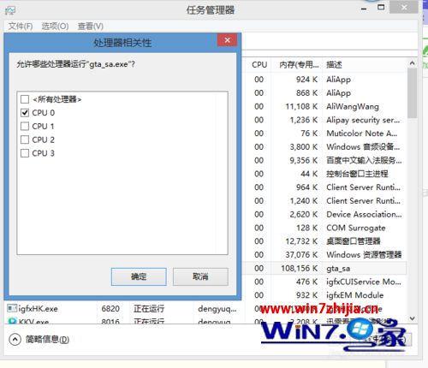Select the Device Association... row
This screenshot has width=428, height=368.
[x=325, y=214]
